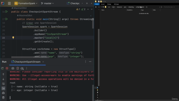This screenshot has height=101, width=179.
Task: Click 'streaming' in File Explorer breadcrumb
Action: tap(131, 7)
